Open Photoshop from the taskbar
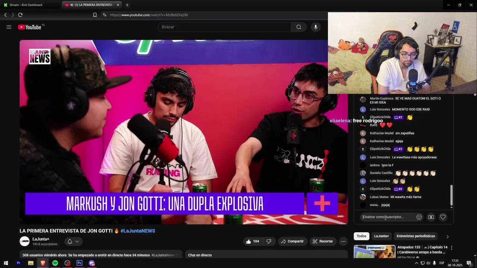Screen dimensions: 477x268 [x=79, y=263]
